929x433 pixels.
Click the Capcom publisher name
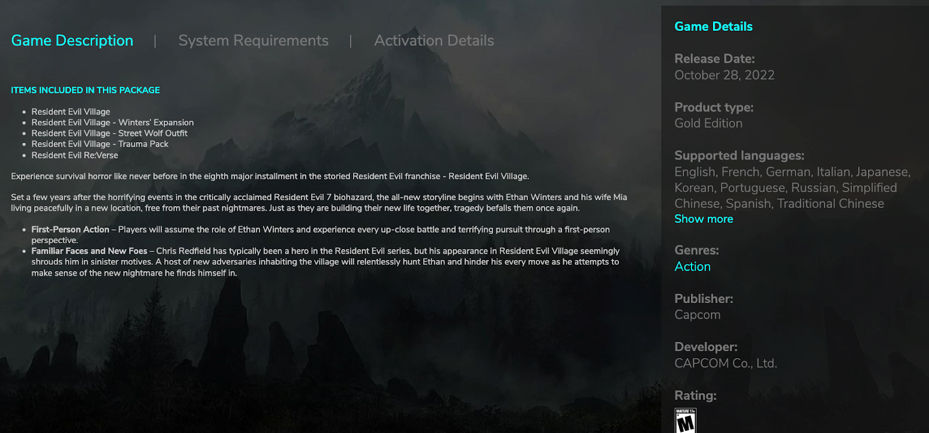tap(697, 315)
